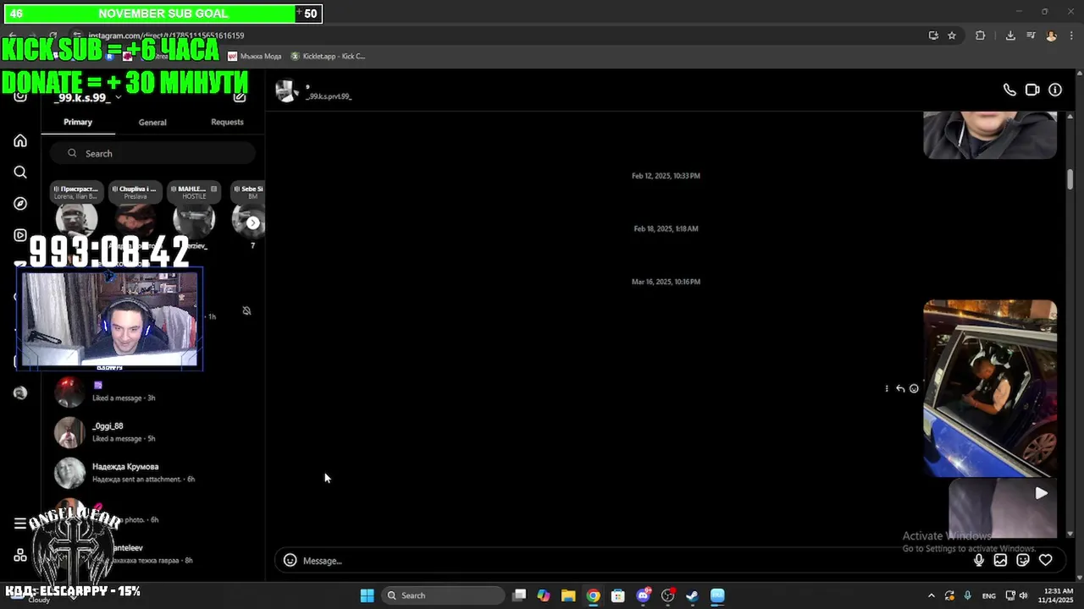Open Chrome extensions puzzle icon
Viewport: 1084px width, 609px height.
pos(981,36)
